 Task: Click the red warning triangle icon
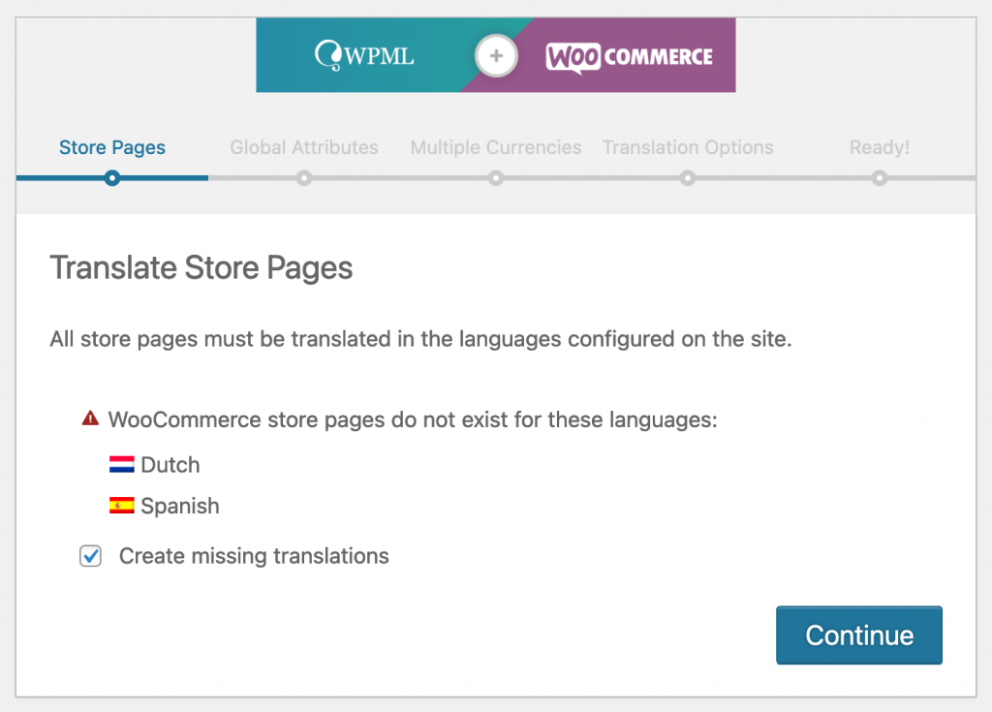(x=90, y=418)
